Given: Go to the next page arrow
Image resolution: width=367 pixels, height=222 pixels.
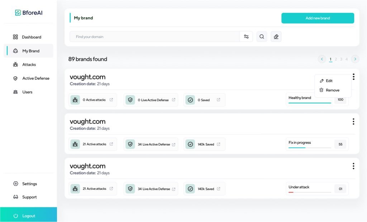Looking at the screenshot, I should 355,59.
